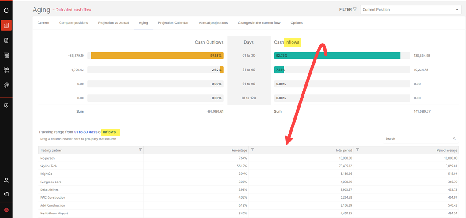Select the Skyline Tech table row
Image resolution: width=466 pixels, height=218 pixels.
tap(49, 166)
